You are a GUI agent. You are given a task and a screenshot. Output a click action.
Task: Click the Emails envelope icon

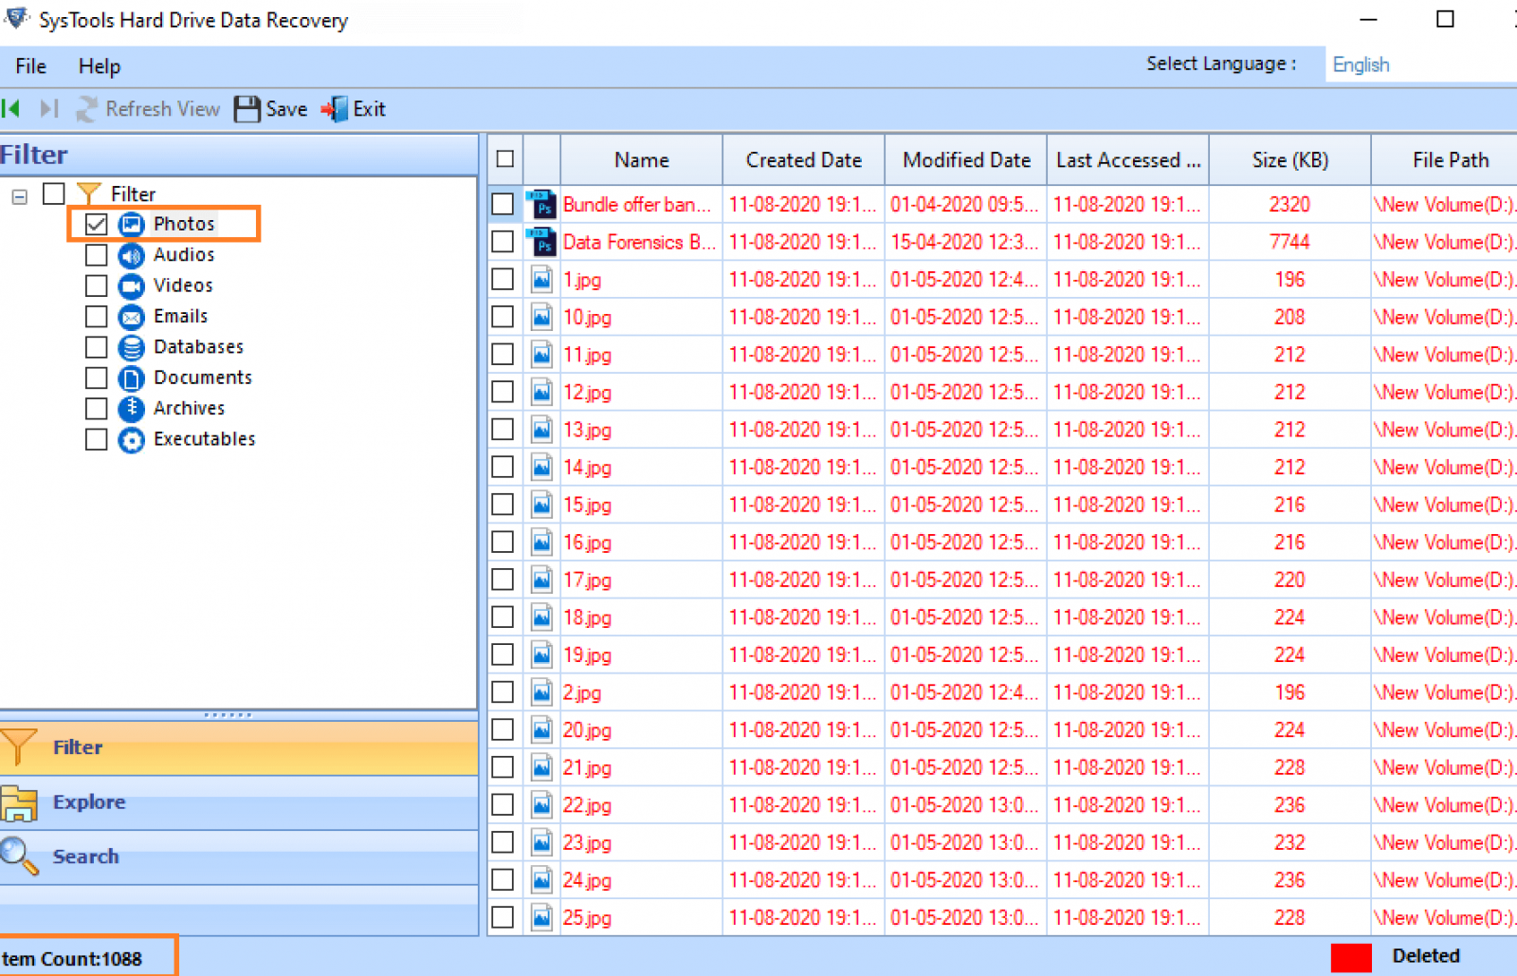point(131,317)
